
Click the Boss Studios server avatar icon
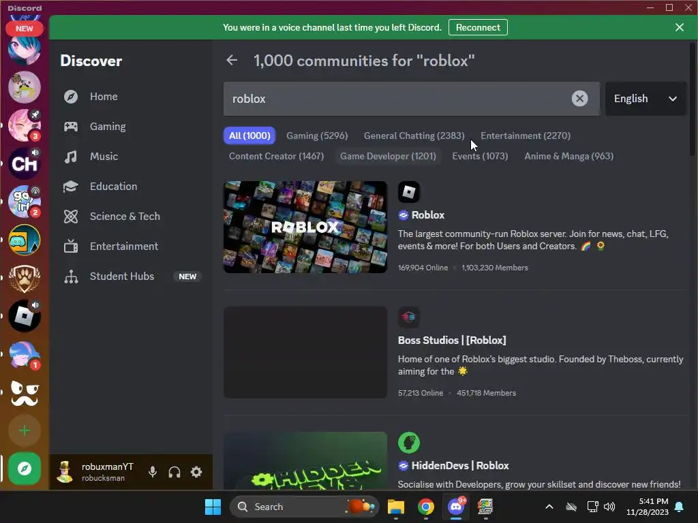[409, 317]
